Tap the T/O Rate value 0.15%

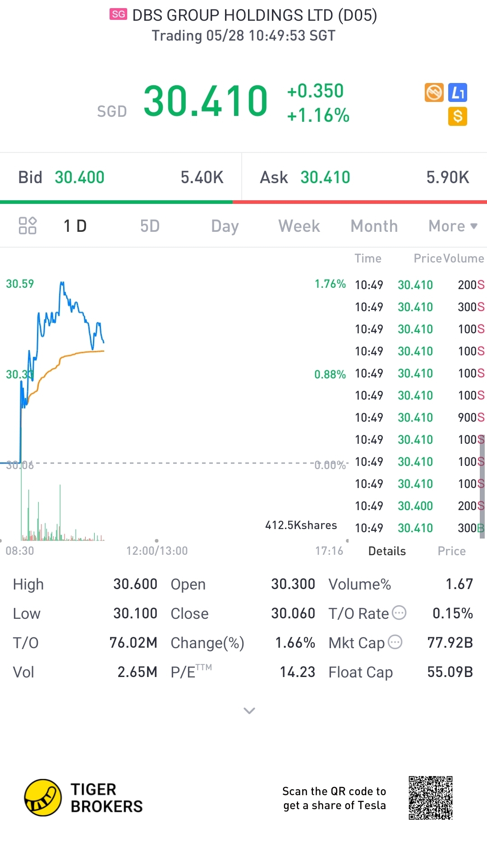point(453,613)
